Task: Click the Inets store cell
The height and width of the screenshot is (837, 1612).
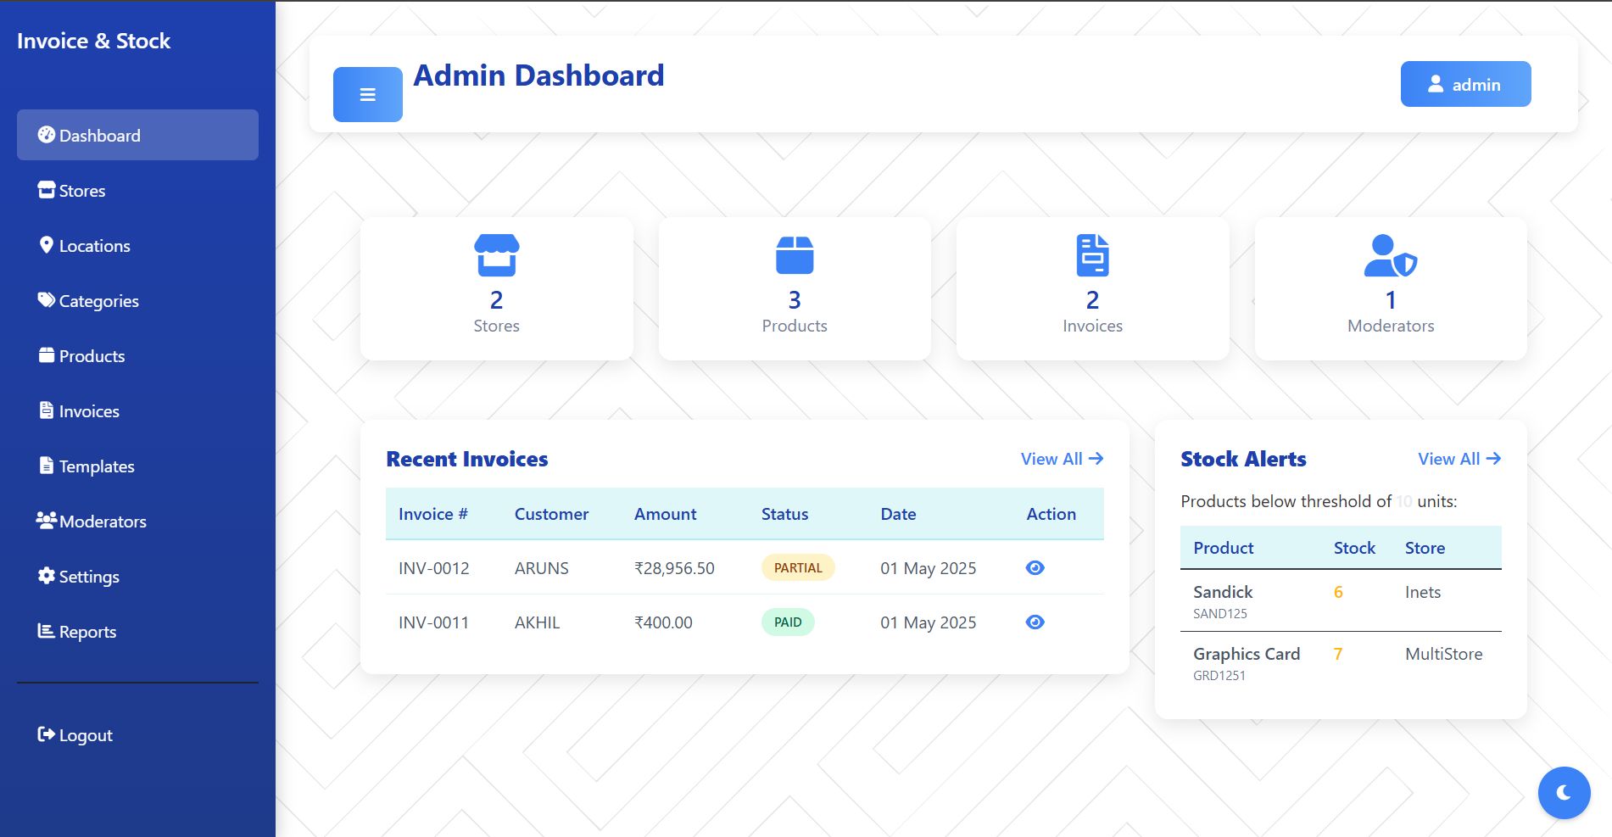Action: click(1422, 592)
